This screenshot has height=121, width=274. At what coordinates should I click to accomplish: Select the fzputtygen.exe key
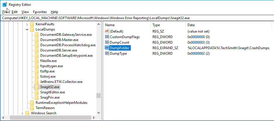[51, 66]
